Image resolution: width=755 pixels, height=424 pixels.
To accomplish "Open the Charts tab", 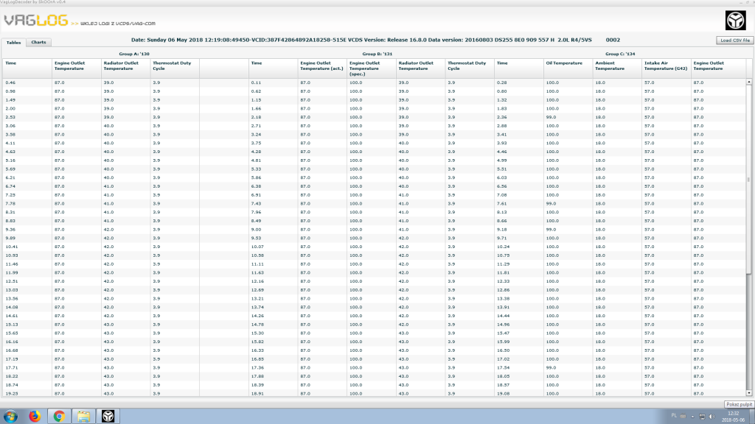I will click(x=38, y=42).
